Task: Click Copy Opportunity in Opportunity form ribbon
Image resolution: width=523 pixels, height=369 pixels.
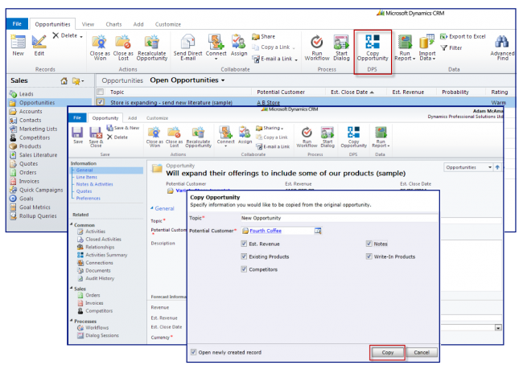Action: click(x=353, y=137)
